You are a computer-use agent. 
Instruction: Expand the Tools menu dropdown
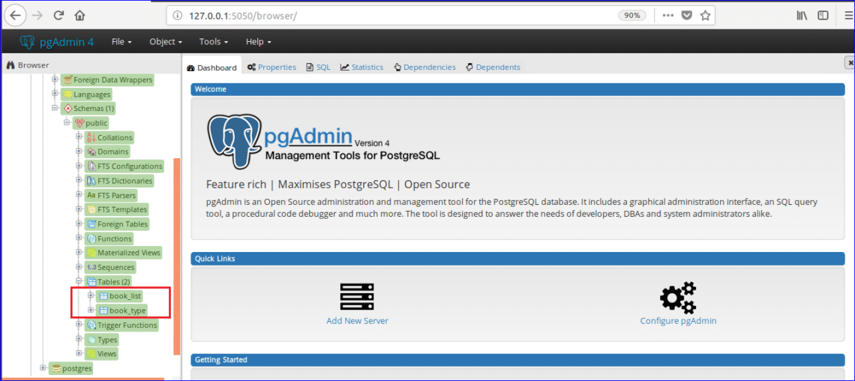(214, 42)
